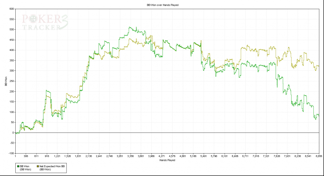324x176 pixels.
Task: Click the yellow Net Expected Won BB swatch
Action: click(x=38, y=166)
